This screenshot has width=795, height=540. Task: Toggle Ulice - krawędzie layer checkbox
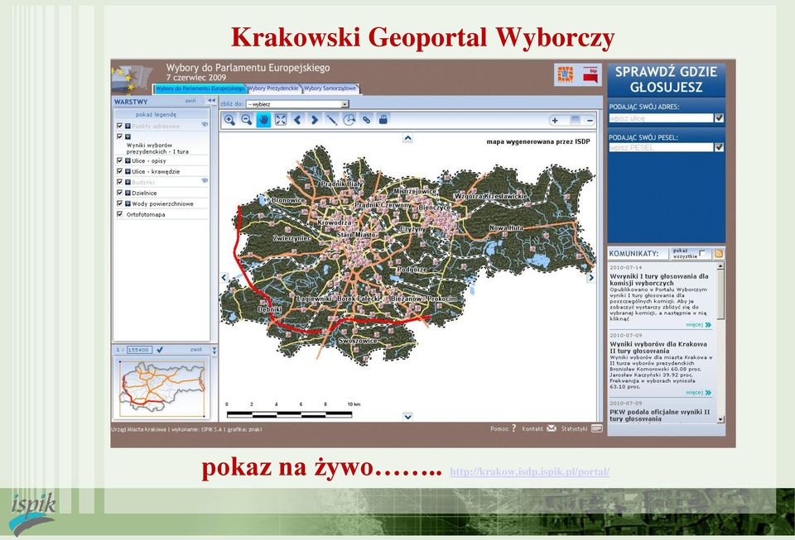pos(119,171)
